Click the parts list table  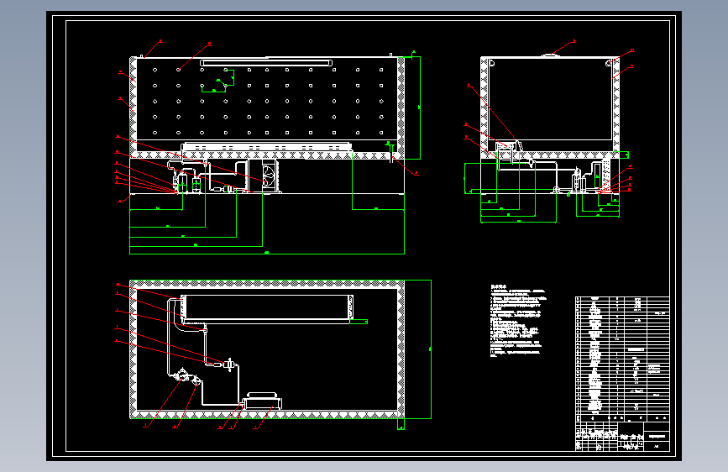622,359
